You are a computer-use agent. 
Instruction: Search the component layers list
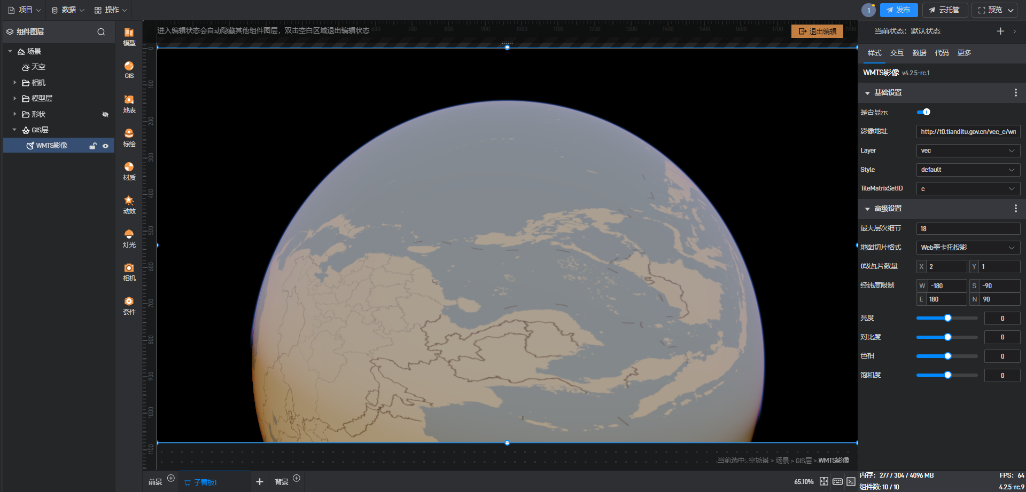coord(101,32)
